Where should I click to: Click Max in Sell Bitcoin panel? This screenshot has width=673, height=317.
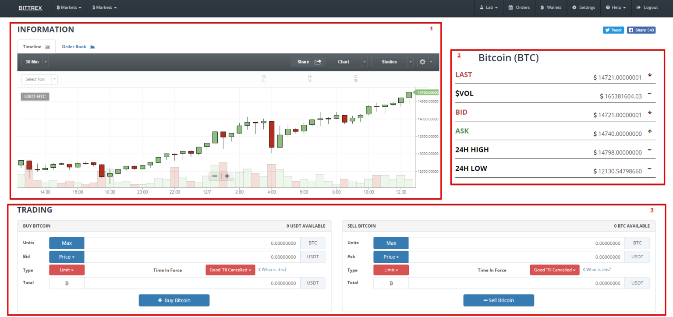coord(391,243)
